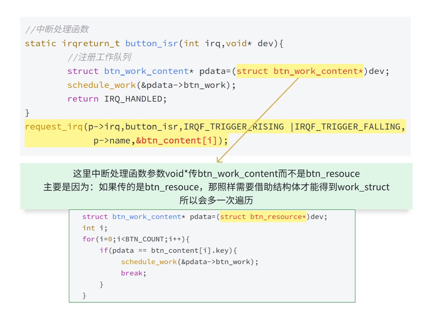Click 'if(pdata == btn_content[i].key){' line
Screen dimensions: 430x320
coord(168,250)
